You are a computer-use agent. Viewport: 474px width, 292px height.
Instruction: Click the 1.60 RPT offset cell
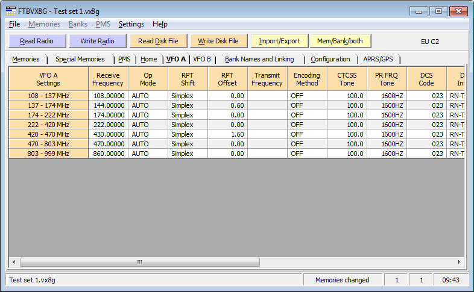227,134
